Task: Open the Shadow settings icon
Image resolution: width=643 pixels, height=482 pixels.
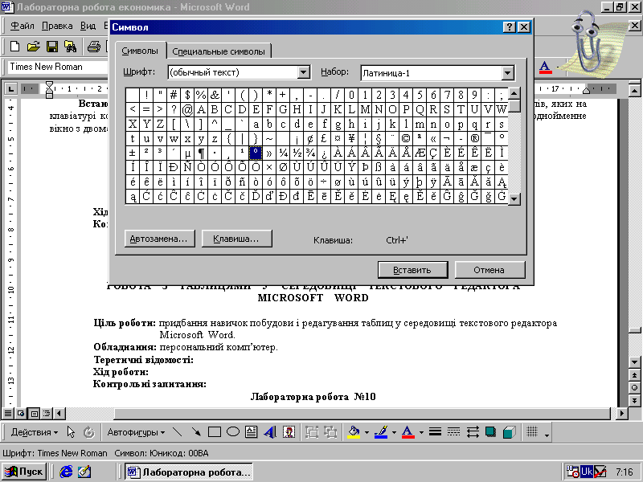Action: (x=490, y=432)
